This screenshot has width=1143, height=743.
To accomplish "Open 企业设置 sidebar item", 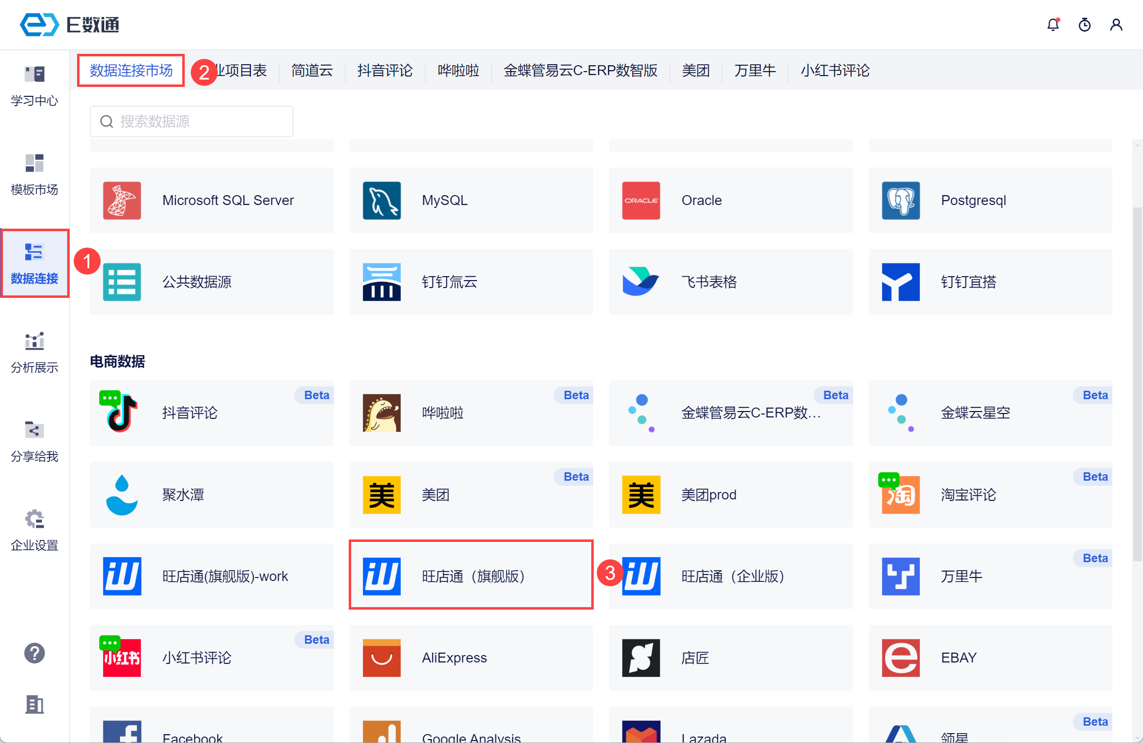I will coord(35,531).
